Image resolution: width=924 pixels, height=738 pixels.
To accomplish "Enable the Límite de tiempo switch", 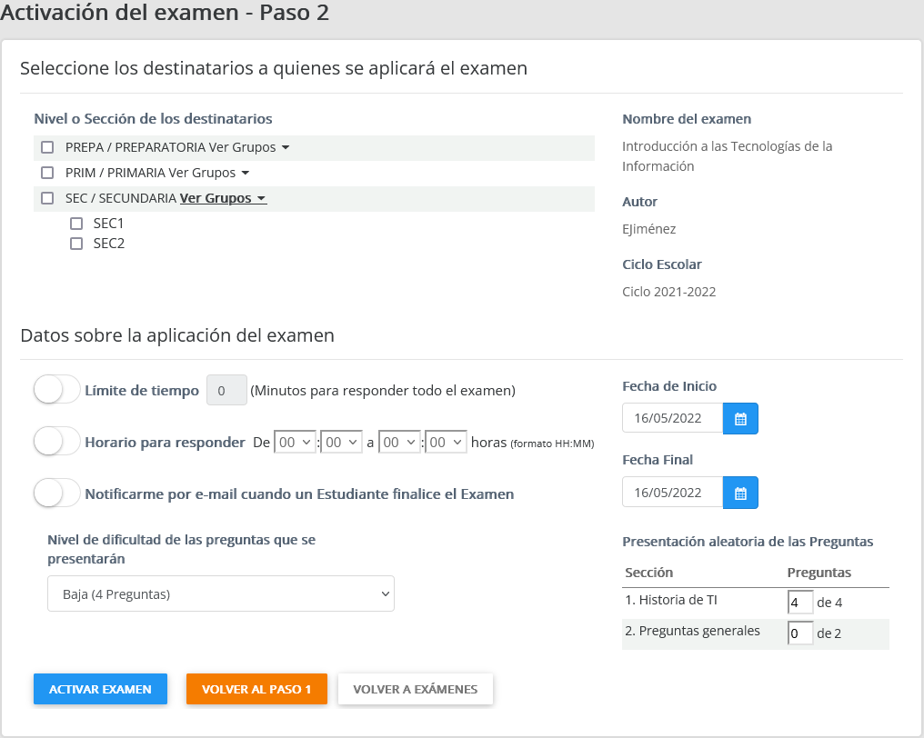I will 57,390.
